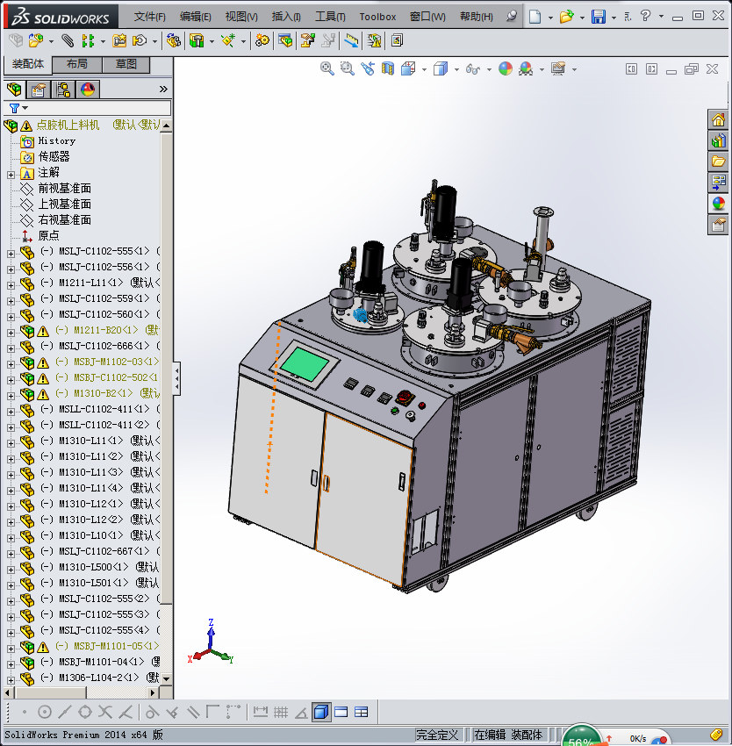The image size is (732, 746).
Task: Click the Insert Components icon in the assembly toolbar
Action: coord(36,41)
